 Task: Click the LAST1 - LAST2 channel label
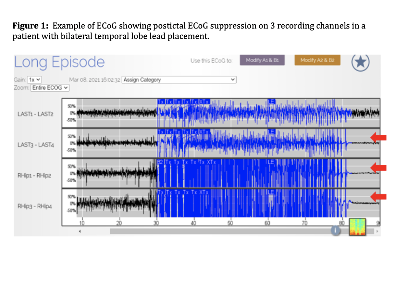coord(36,114)
